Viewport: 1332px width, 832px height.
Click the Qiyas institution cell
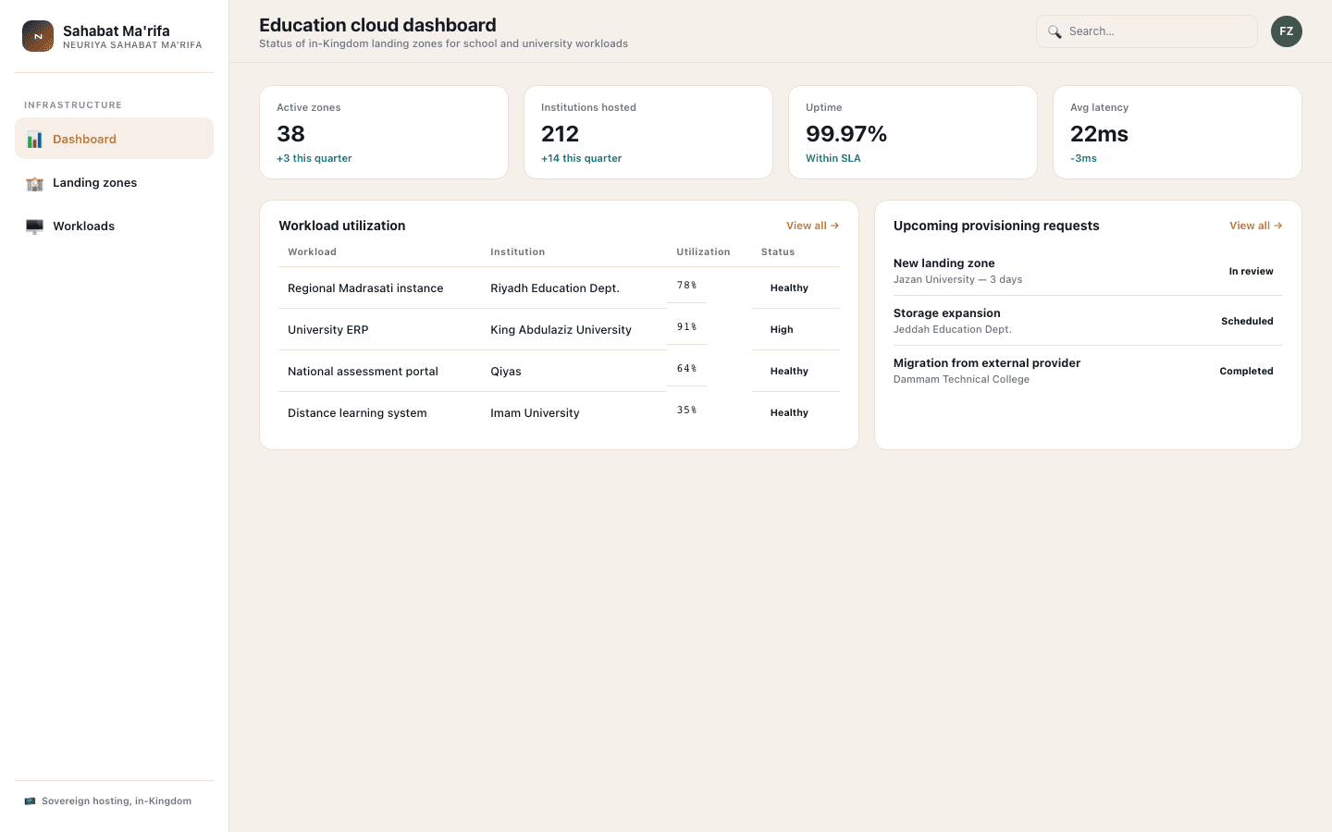pos(506,372)
